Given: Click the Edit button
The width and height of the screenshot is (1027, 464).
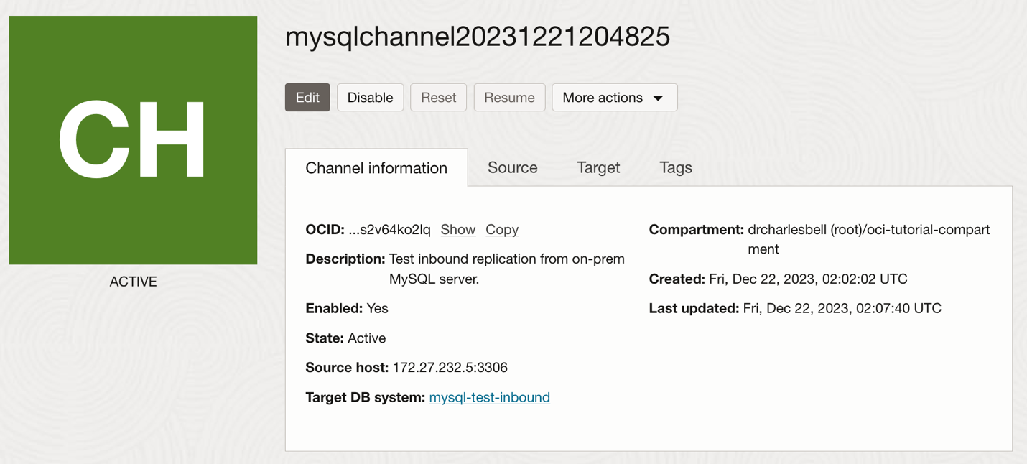Looking at the screenshot, I should click(307, 97).
